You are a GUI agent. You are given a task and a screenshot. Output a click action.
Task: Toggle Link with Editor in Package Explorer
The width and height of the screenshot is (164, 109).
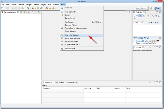tap(24, 12)
